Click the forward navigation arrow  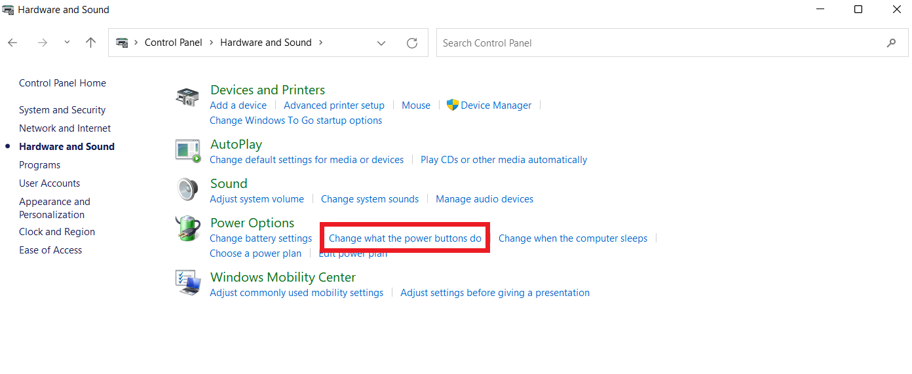point(43,43)
